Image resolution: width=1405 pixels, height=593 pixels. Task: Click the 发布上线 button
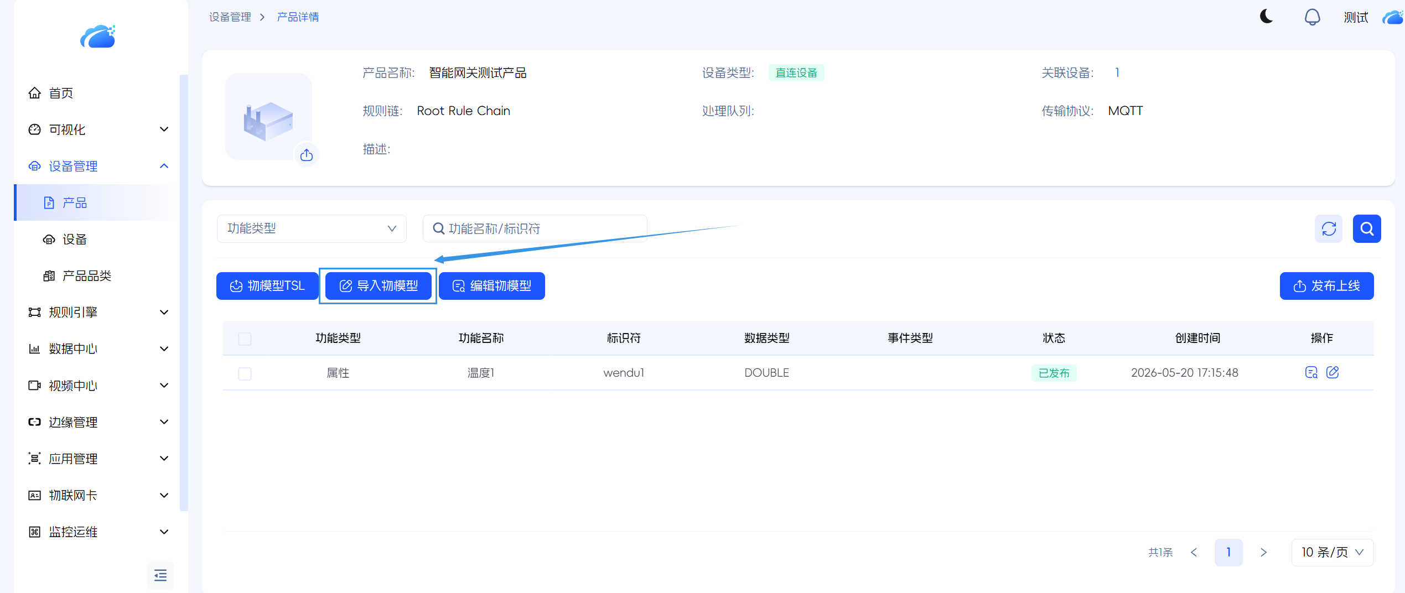1326,286
